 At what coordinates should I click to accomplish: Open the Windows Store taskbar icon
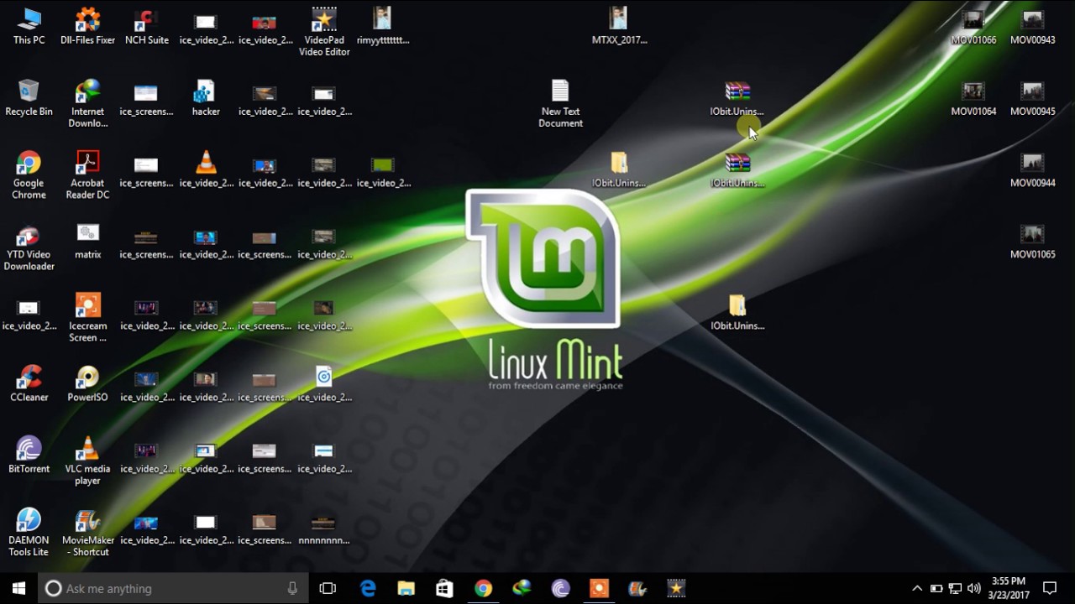pyautogui.click(x=444, y=588)
